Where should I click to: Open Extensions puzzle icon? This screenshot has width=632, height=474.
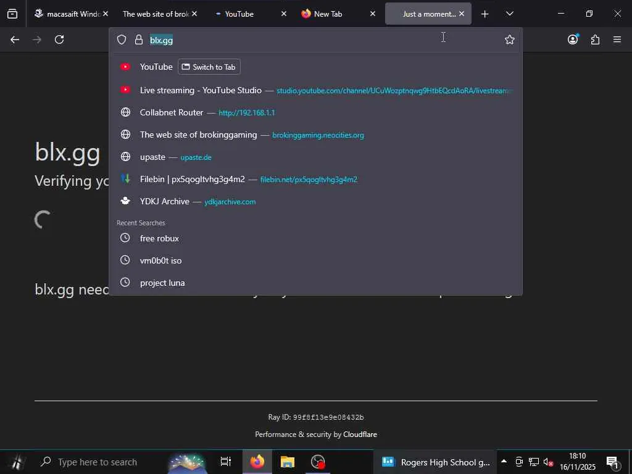595,39
